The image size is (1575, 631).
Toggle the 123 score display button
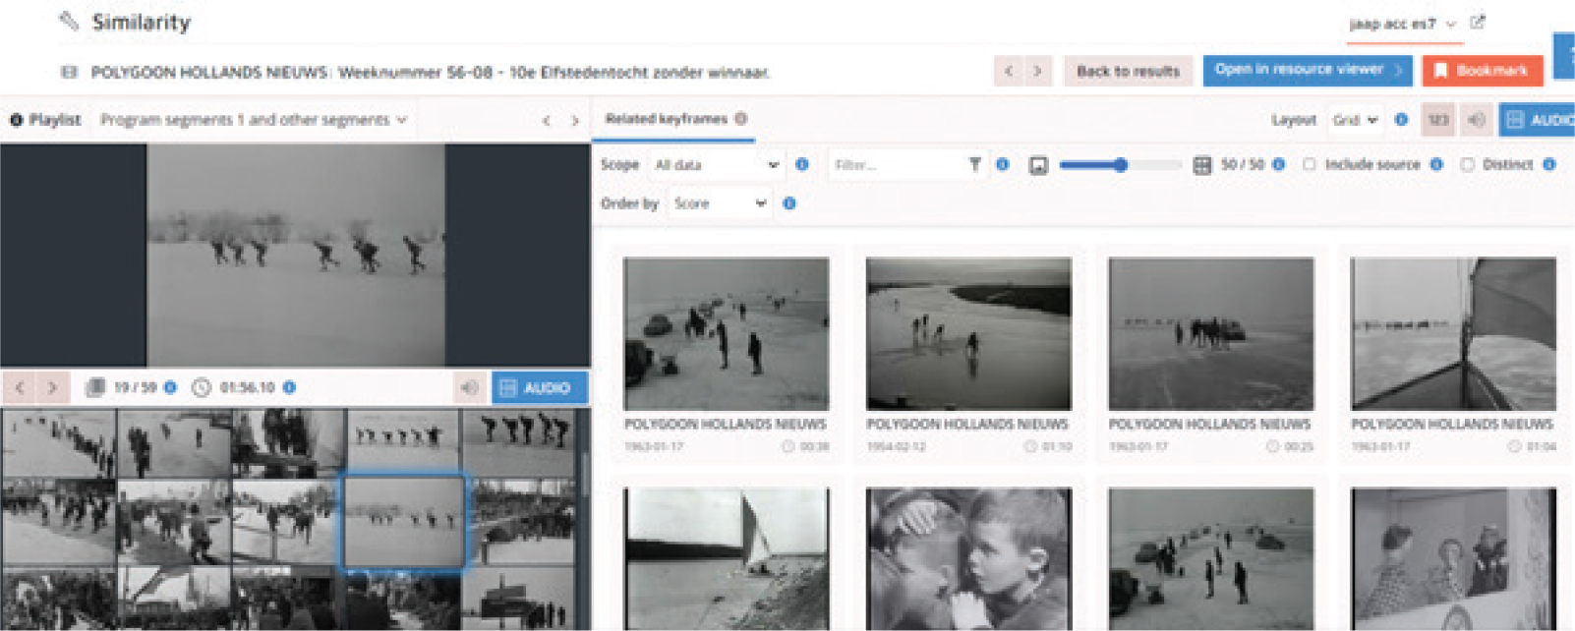click(1438, 120)
